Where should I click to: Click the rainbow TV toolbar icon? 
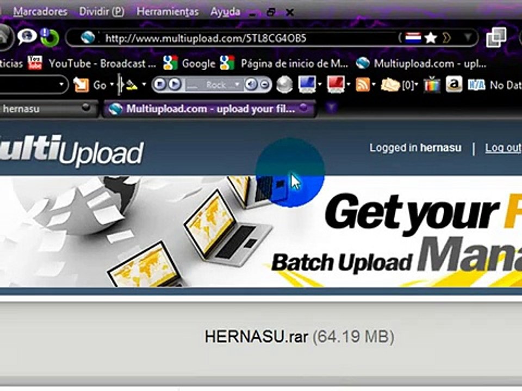click(x=432, y=85)
